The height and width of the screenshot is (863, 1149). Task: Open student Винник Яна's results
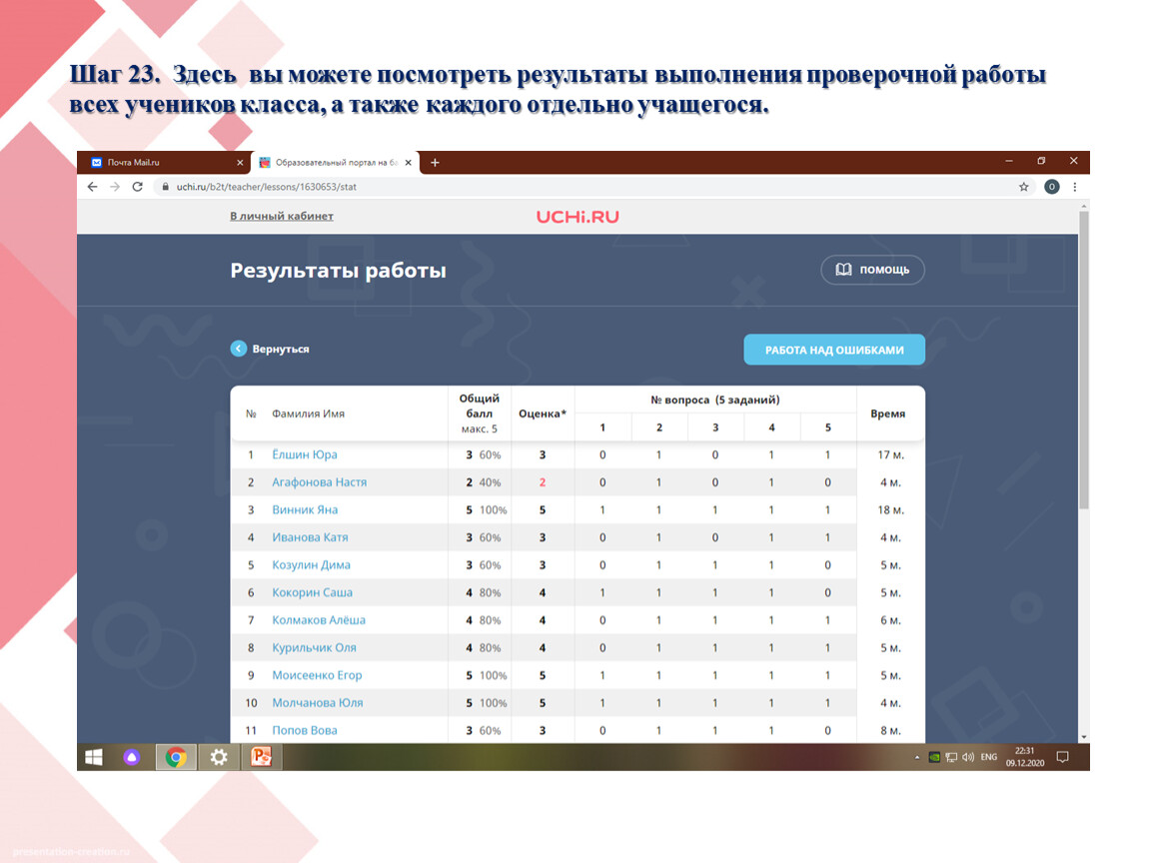click(x=305, y=509)
